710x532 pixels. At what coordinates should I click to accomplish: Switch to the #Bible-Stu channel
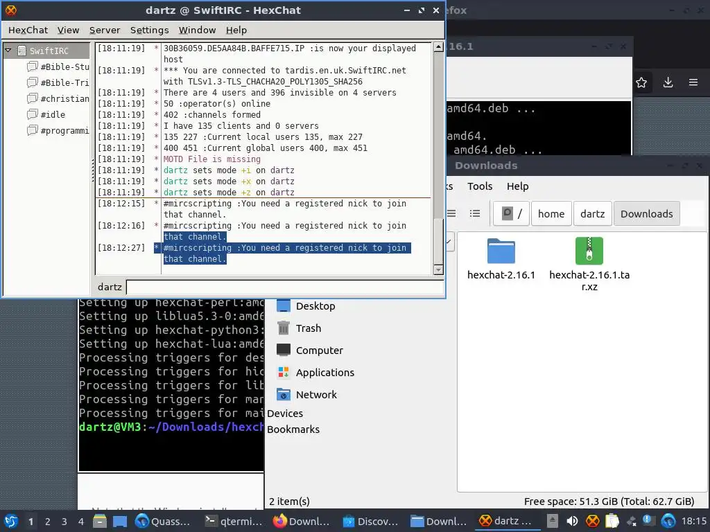pyautogui.click(x=64, y=67)
